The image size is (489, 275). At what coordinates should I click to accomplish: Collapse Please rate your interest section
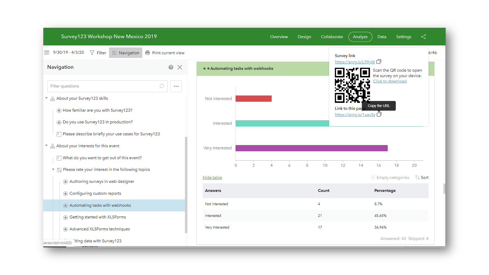(53, 169)
